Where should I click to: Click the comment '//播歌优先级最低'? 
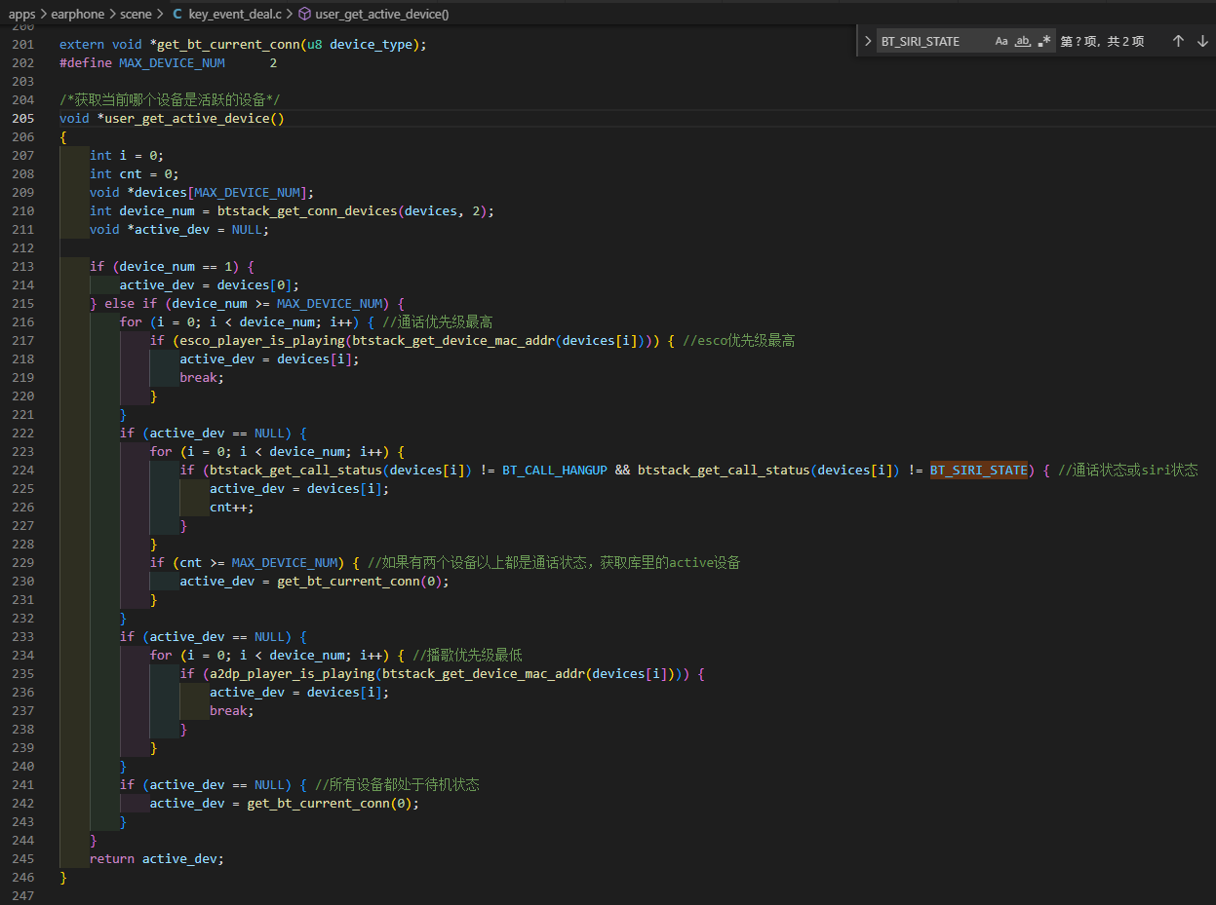click(x=468, y=655)
